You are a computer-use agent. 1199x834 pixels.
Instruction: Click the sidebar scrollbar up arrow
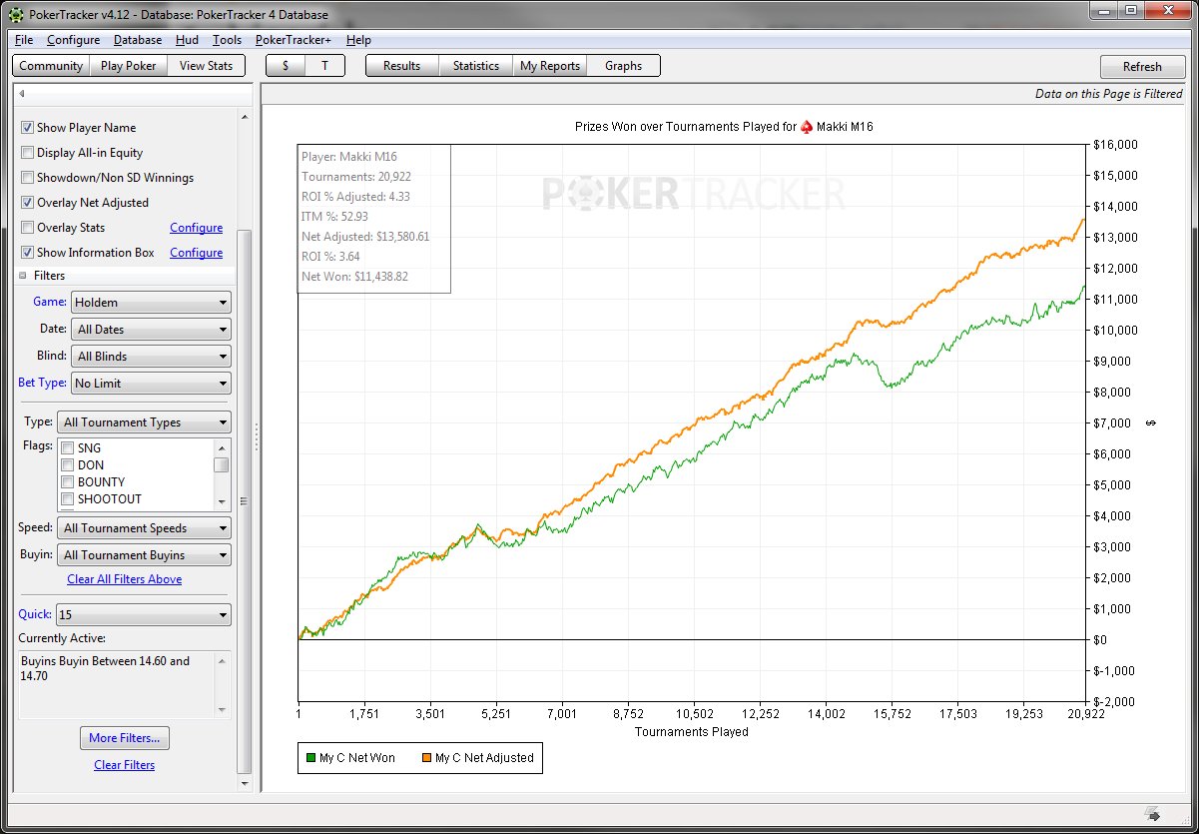pyautogui.click(x=245, y=117)
